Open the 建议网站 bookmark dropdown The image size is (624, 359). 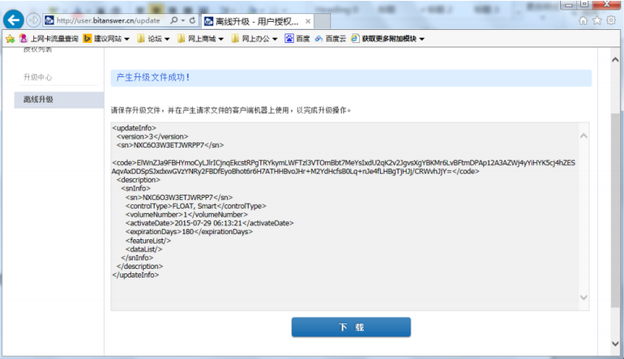coord(106,39)
